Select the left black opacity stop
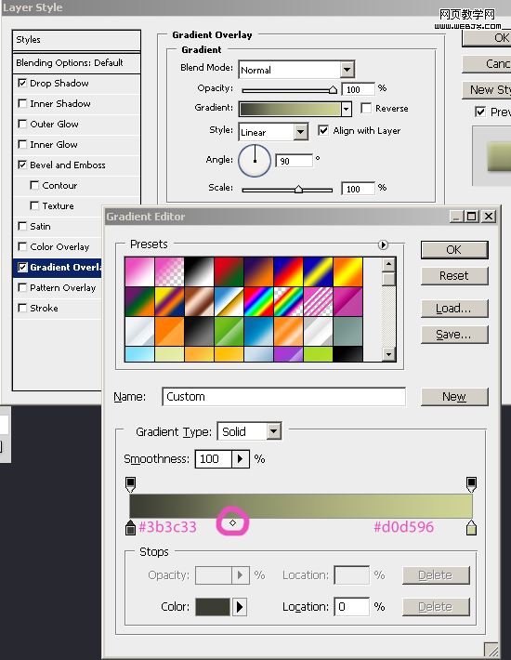The height and width of the screenshot is (660, 511). click(x=130, y=484)
